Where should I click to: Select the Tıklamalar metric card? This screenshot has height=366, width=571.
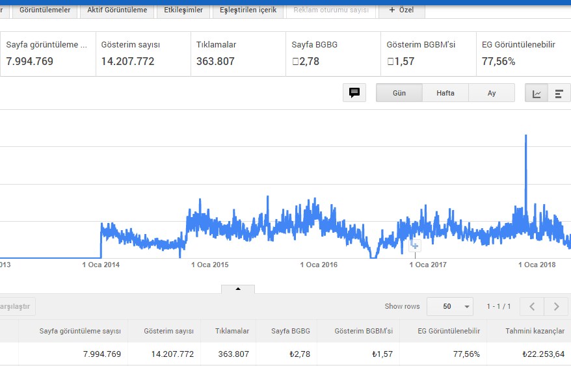coord(238,54)
